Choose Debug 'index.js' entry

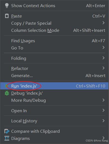pos(55,93)
